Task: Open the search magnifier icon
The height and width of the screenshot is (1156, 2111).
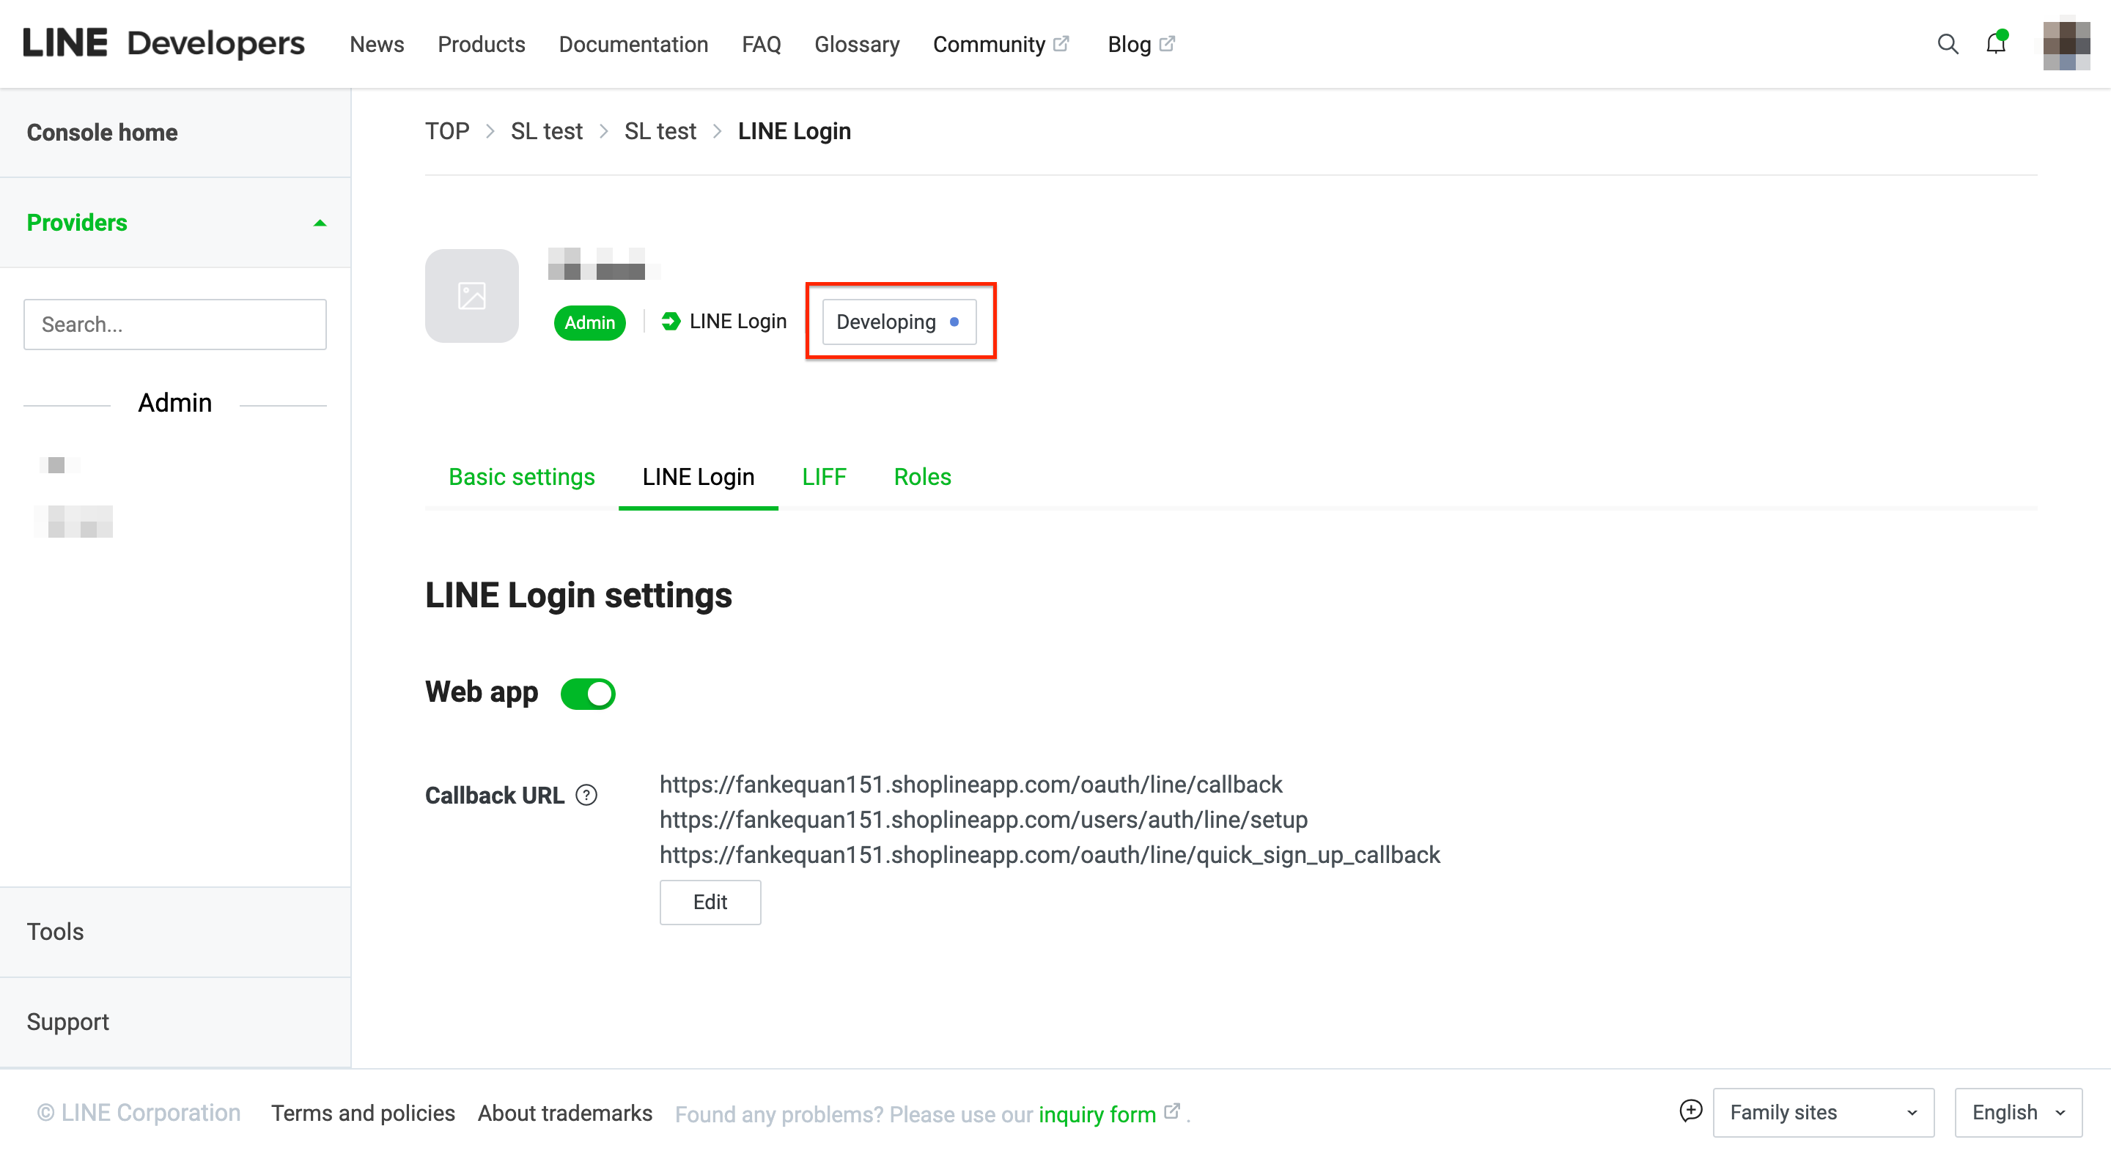Action: pyautogui.click(x=1948, y=44)
